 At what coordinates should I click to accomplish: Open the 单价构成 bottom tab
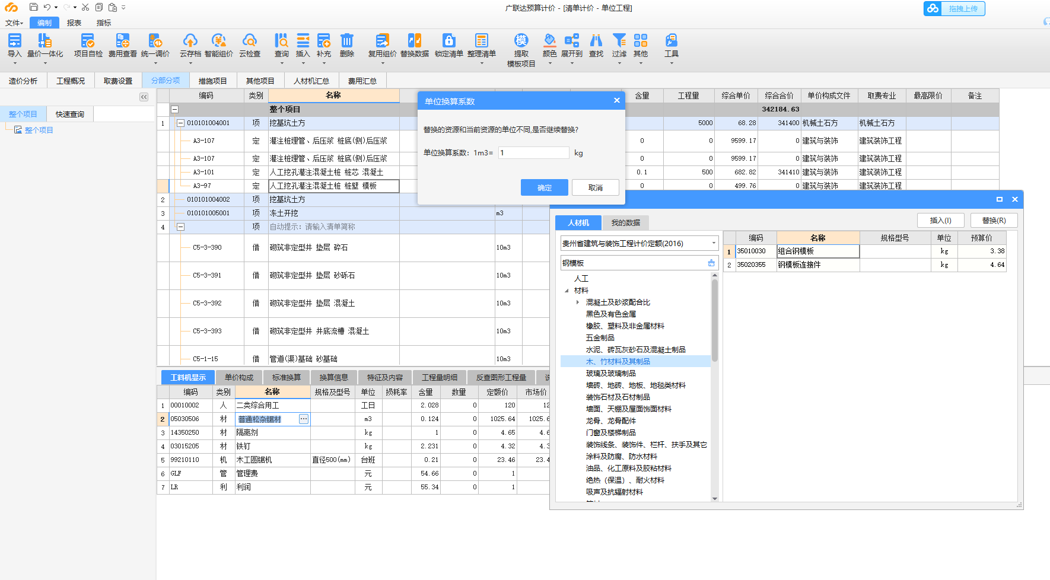click(x=239, y=377)
